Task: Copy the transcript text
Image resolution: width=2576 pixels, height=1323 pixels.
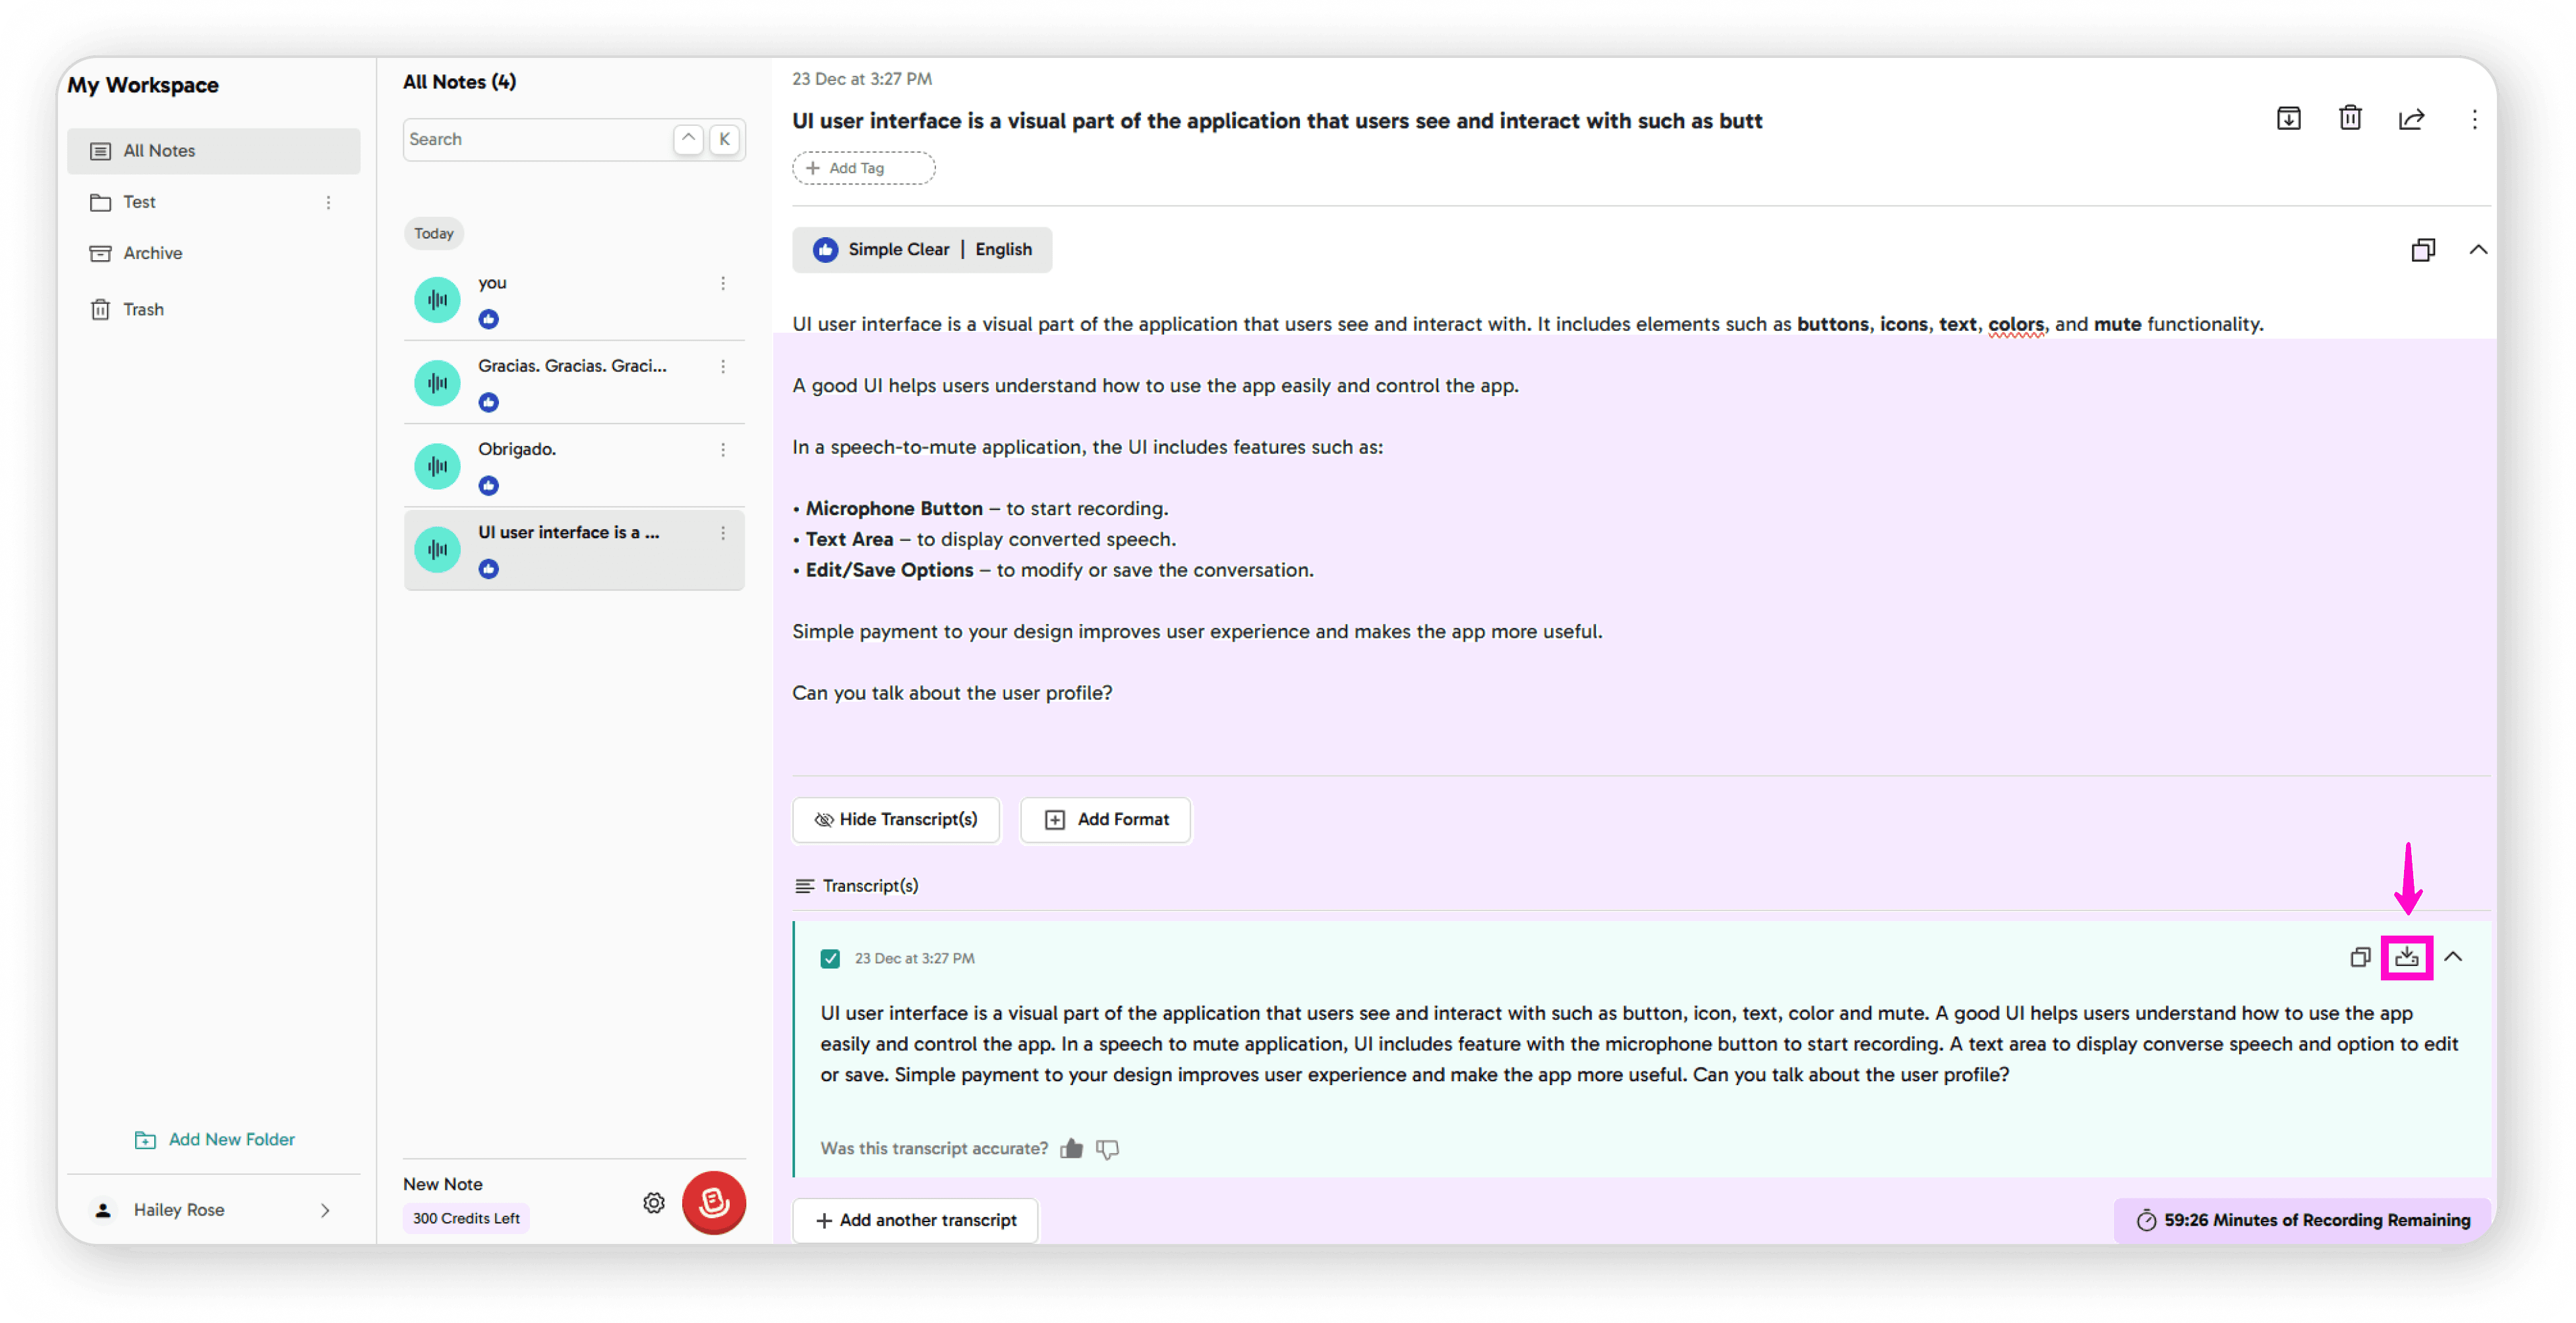Action: 2360,957
